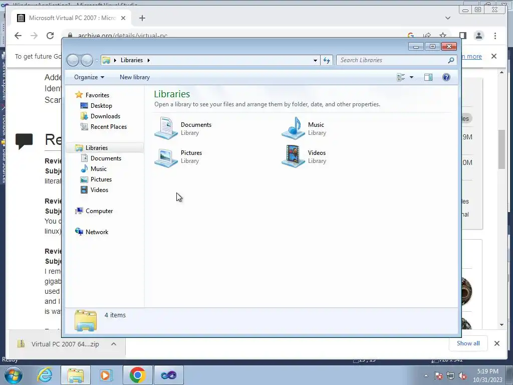513x385 pixels.
Task: Select Desktop under Favorites
Action: (x=101, y=106)
